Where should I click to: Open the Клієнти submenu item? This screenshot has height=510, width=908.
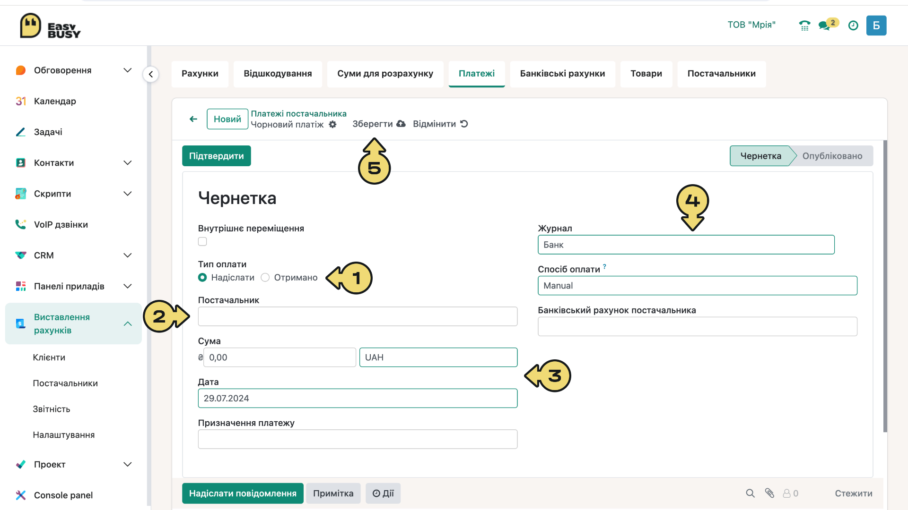pyautogui.click(x=49, y=357)
